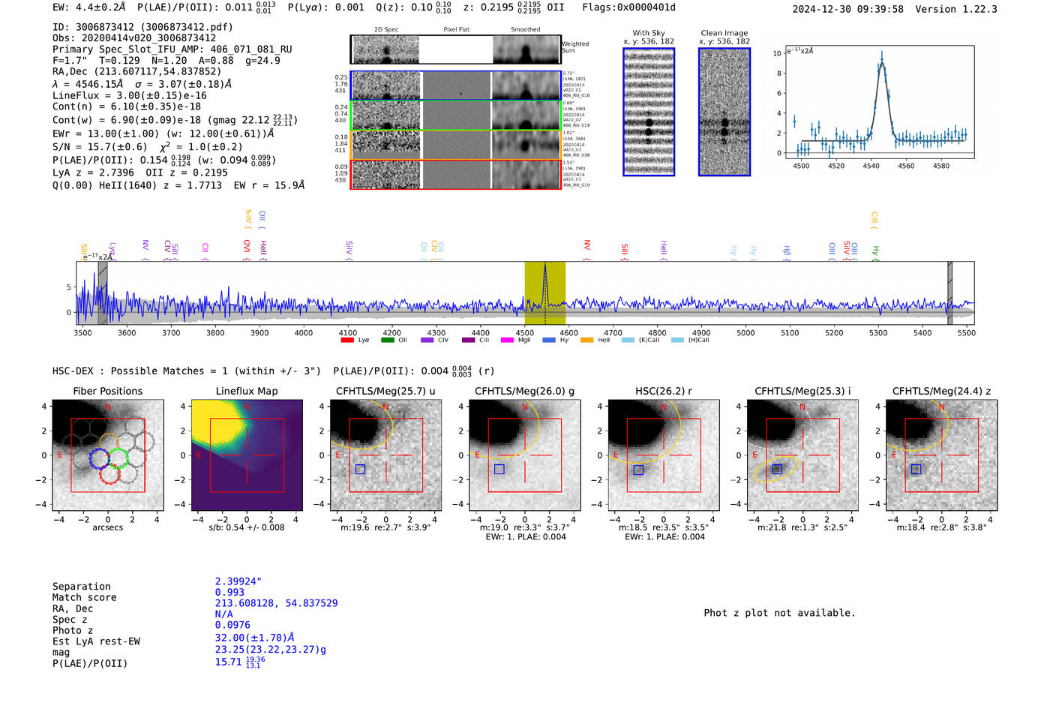Click the Obs: 20200414v020_3006873412 line

pos(134,38)
